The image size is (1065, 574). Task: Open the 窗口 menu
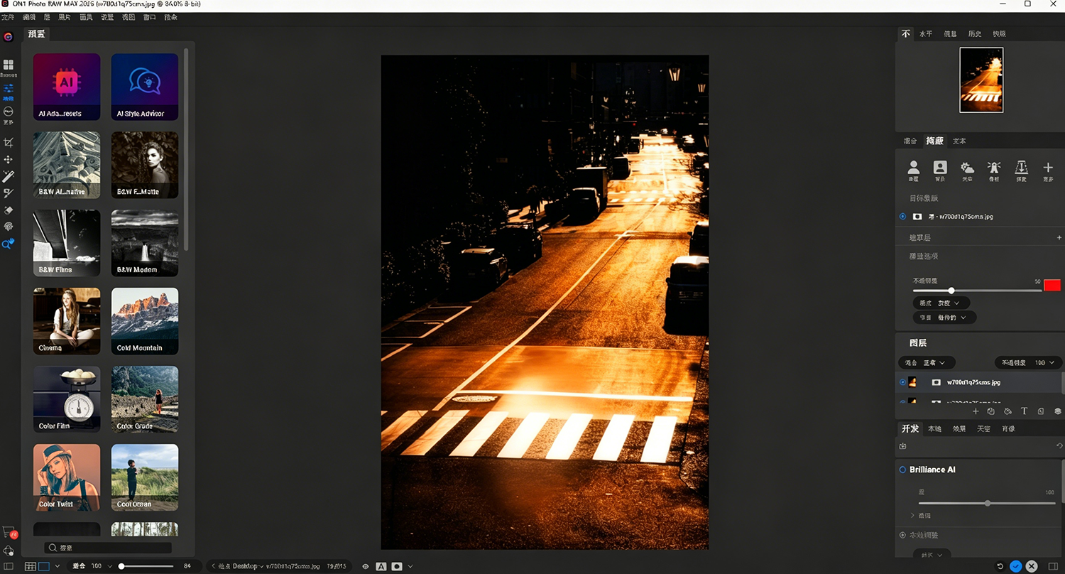(150, 17)
